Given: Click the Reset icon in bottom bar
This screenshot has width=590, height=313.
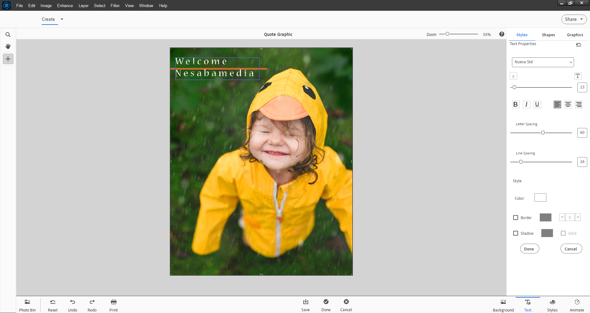Looking at the screenshot, I should click(53, 302).
